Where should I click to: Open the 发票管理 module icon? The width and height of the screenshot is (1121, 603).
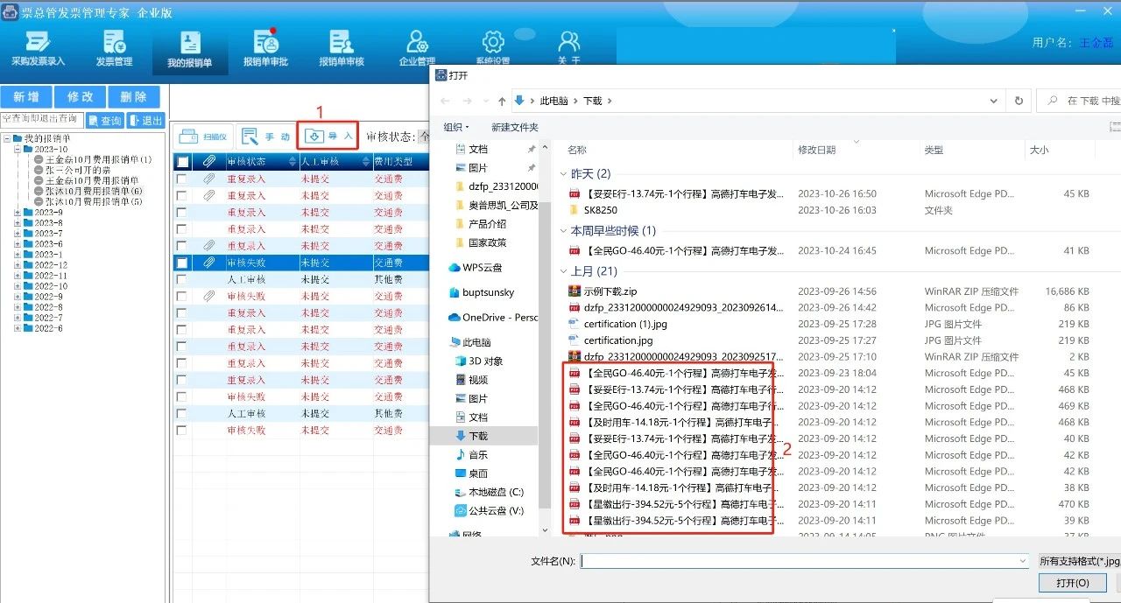click(114, 48)
